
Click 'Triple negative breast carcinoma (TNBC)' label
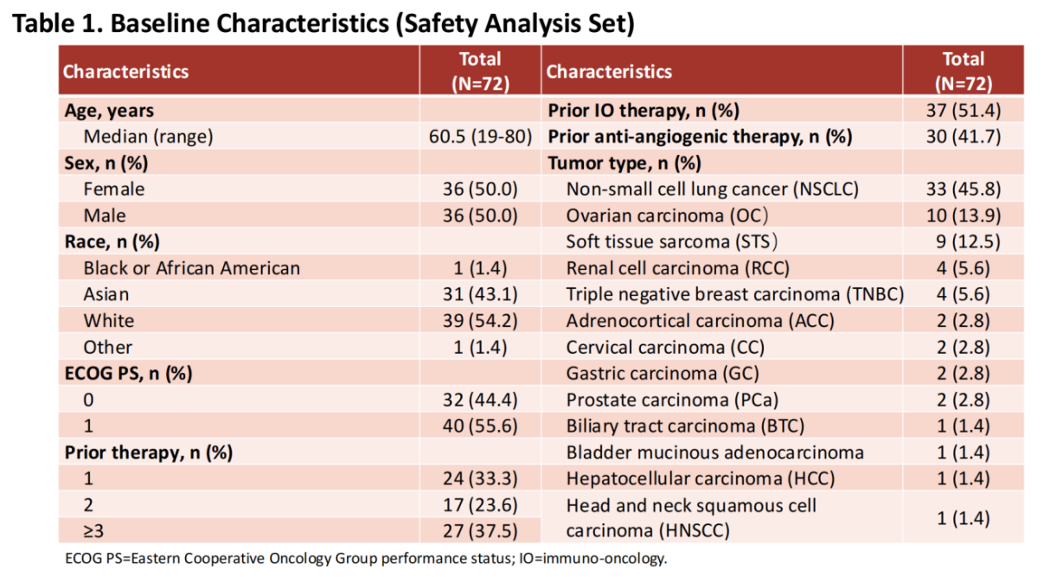[x=734, y=295]
